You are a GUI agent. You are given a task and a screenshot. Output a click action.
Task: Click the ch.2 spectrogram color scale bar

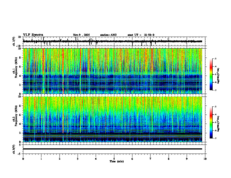pyautogui.click(x=211, y=122)
